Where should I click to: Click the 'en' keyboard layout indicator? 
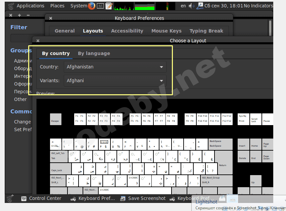[x=183, y=6]
